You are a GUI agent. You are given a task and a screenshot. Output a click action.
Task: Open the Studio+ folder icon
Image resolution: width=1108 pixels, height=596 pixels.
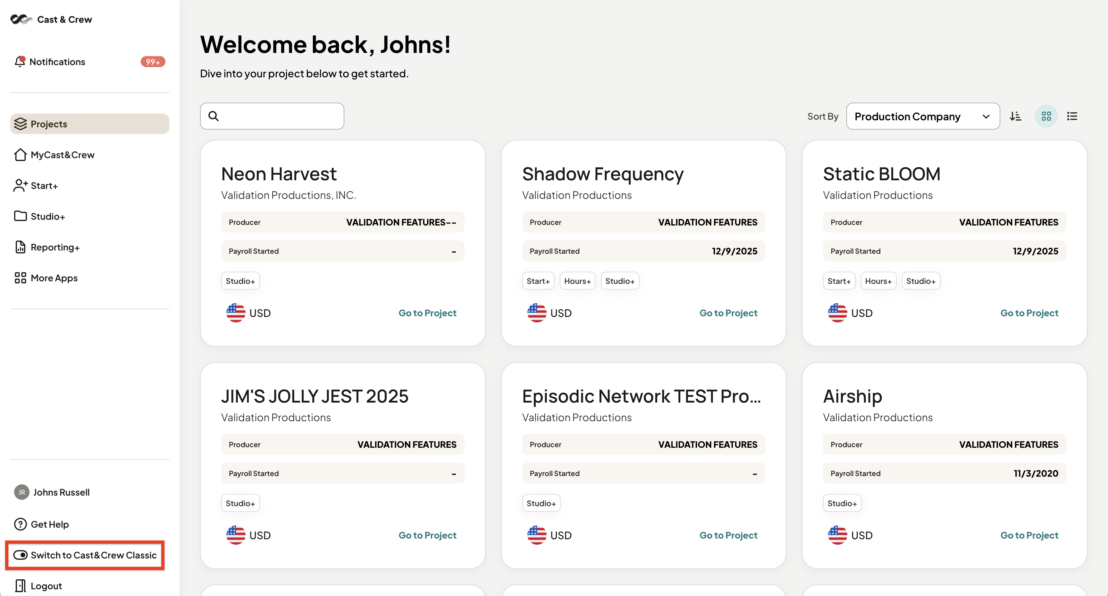tap(20, 216)
